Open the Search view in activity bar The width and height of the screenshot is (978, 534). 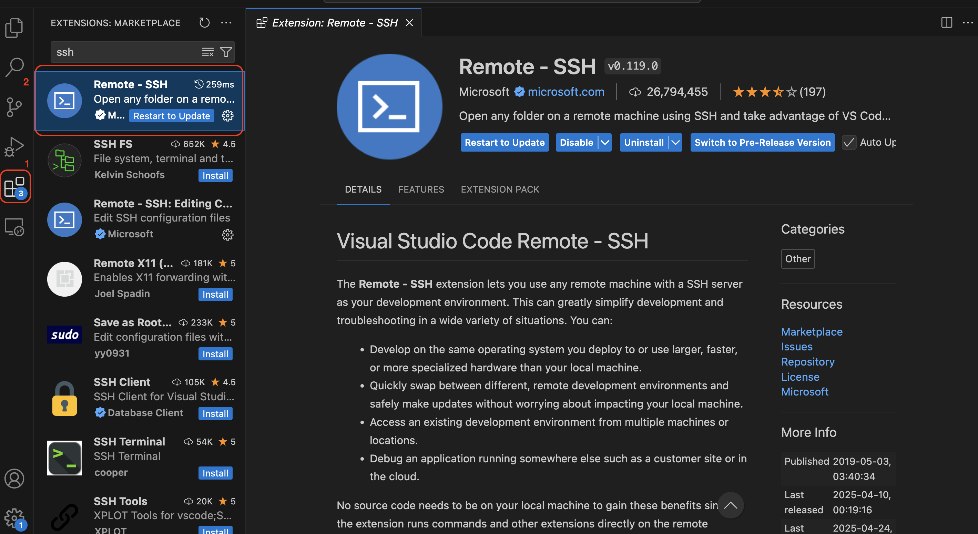(14, 67)
